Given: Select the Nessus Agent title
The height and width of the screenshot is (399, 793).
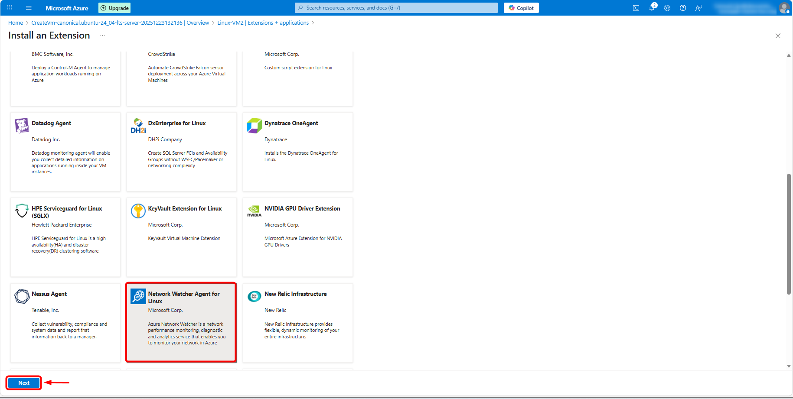Looking at the screenshot, I should [49, 294].
